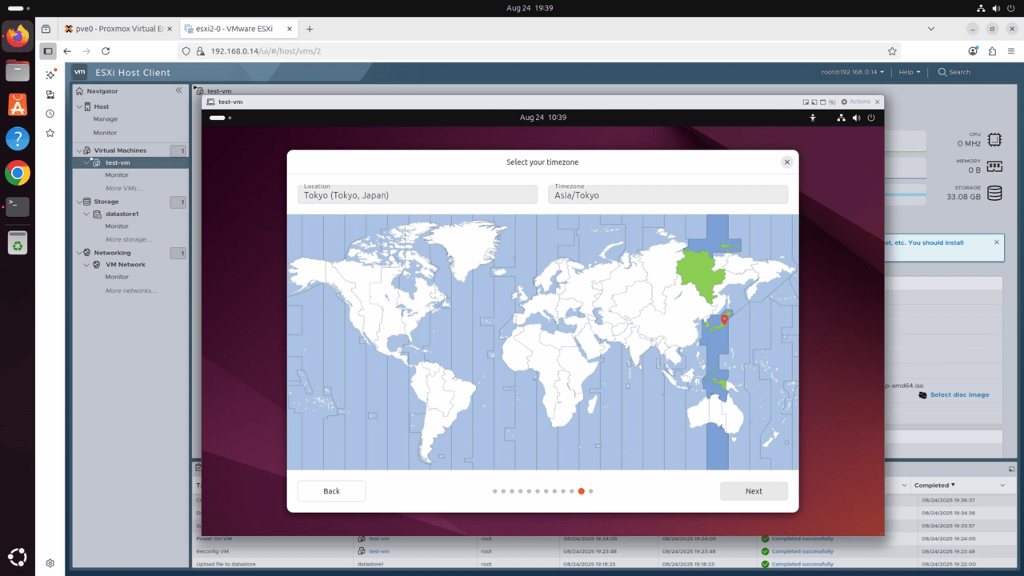Collapse the Storage tree node
The width and height of the screenshot is (1024, 576).
click(x=79, y=202)
